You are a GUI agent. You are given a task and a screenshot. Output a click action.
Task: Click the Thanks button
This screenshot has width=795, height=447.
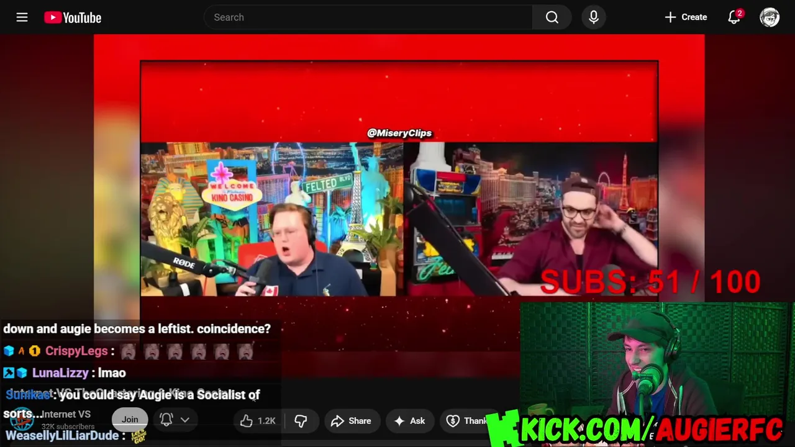click(467, 421)
